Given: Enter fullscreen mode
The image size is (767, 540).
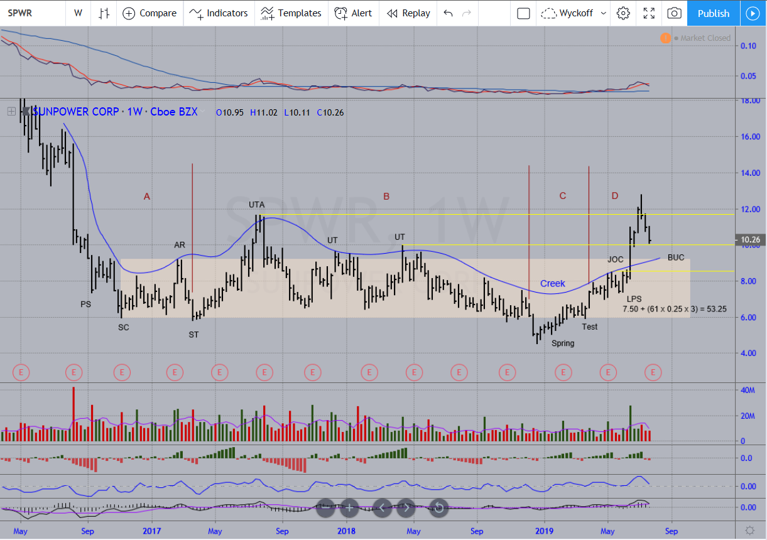Looking at the screenshot, I should click(649, 13).
